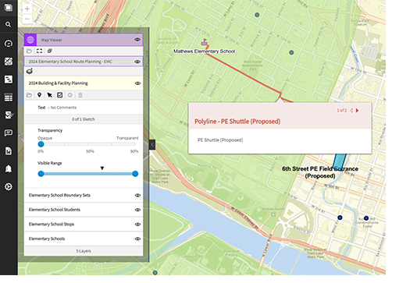The height and width of the screenshot is (283, 417).
Task: Click '5 Layers' footer text
Action: [x=84, y=251]
